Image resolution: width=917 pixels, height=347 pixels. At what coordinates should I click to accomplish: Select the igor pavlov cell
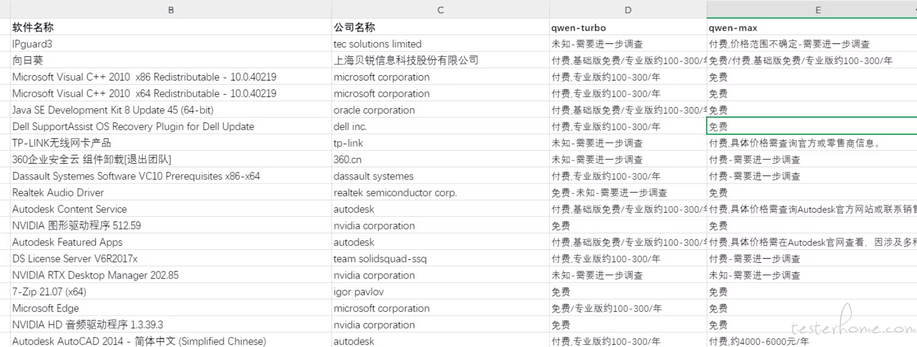coord(440,292)
